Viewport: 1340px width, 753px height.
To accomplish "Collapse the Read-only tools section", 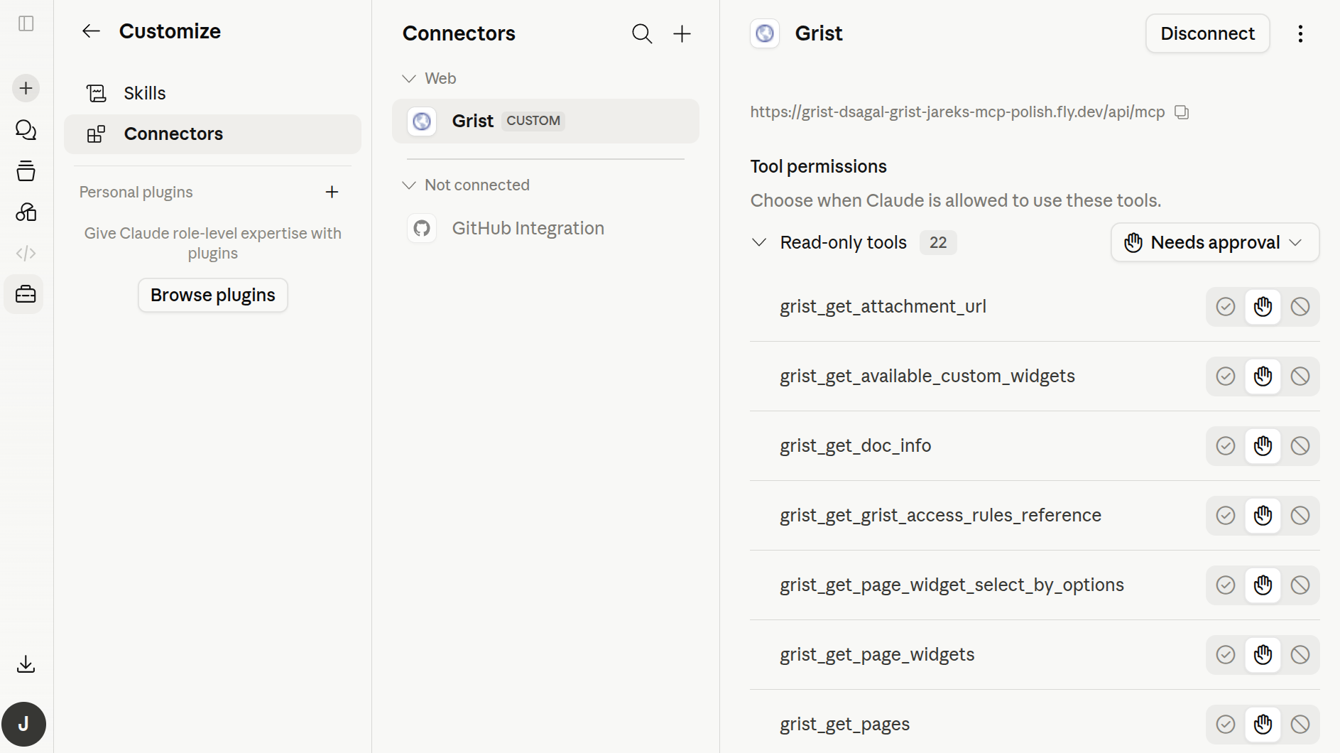I will click(759, 242).
